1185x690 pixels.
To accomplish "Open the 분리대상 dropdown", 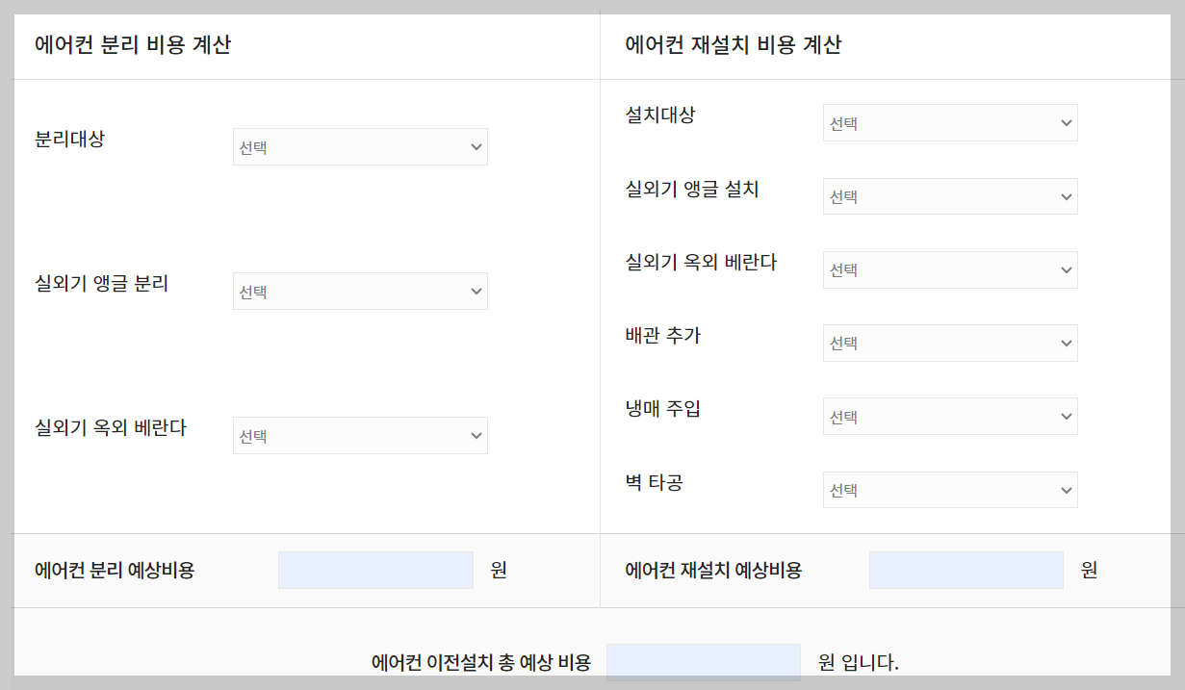I will click(360, 146).
